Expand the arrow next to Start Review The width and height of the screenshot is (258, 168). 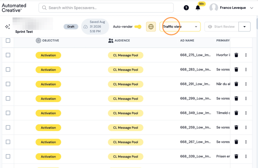(x=245, y=27)
